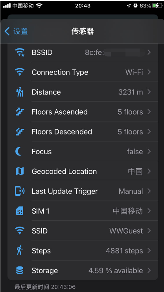164x292 pixels.
Task: Go back to 设置
Action: coord(16,31)
